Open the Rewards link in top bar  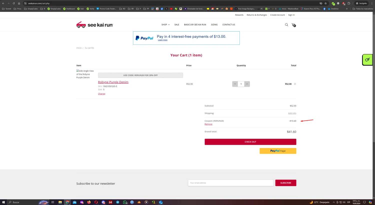pos(239,15)
